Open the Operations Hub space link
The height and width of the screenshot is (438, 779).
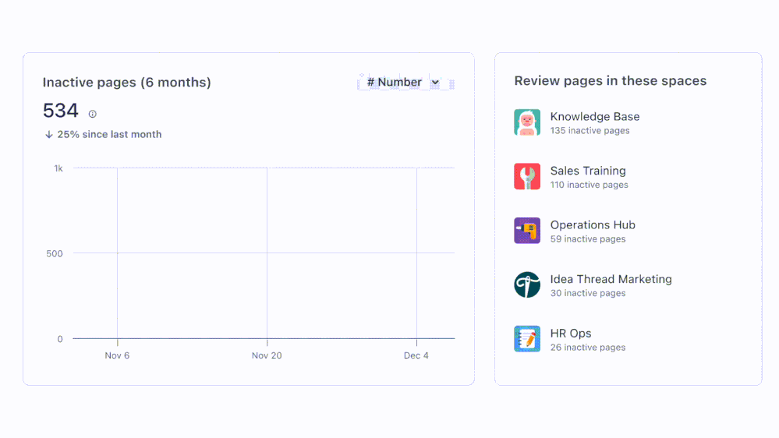pyautogui.click(x=593, y=225)
